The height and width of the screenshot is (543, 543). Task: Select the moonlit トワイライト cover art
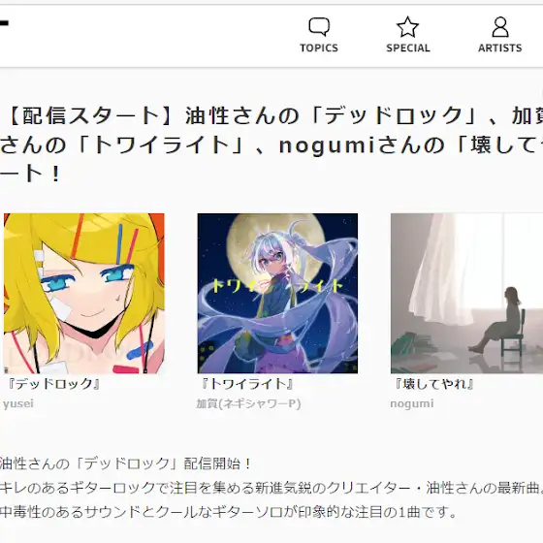click(277, 293)
